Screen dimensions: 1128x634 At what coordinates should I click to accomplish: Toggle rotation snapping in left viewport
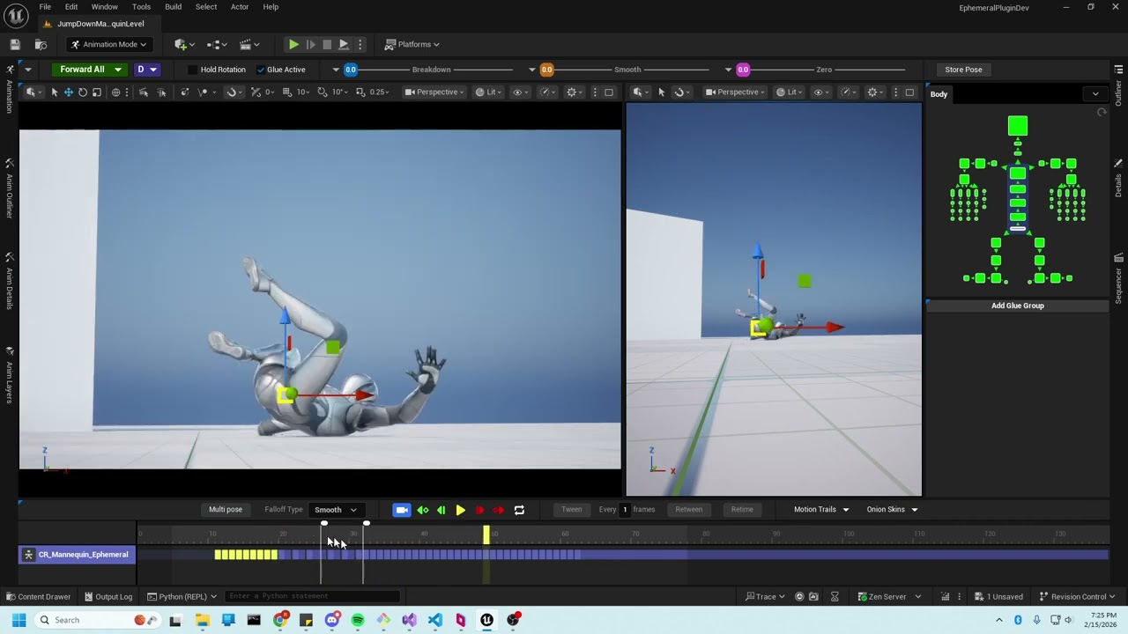(323, 92)
